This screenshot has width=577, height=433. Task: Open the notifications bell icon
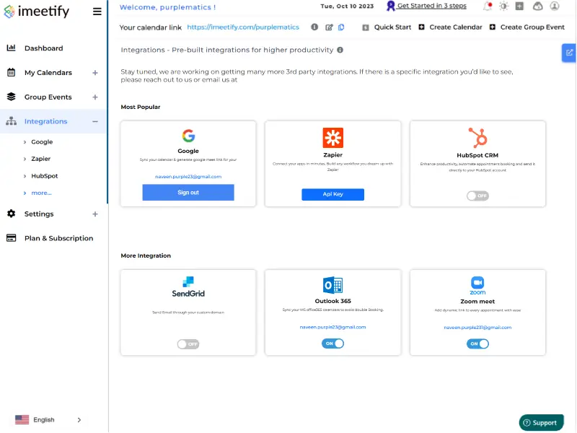488,6
